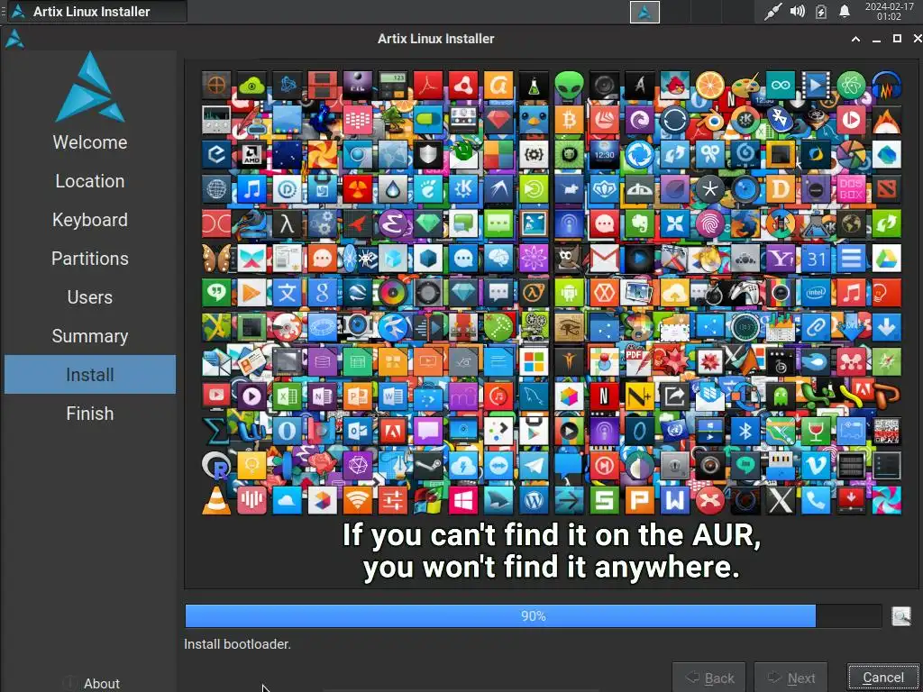The width and height of the screenshot is (923, 692).
Task: Click the Artix logo in the sidebar
Action: point(90,86)
